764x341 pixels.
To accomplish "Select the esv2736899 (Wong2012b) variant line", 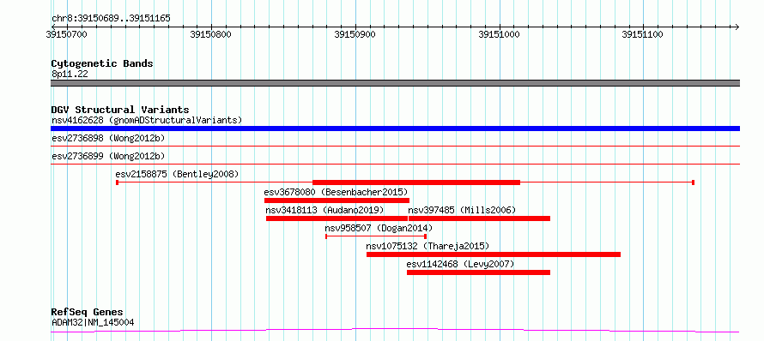I will point(395,164).
